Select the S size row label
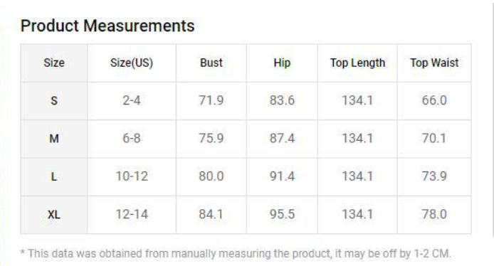Screen dimensions: 494x266 click(x=54, y=101)
